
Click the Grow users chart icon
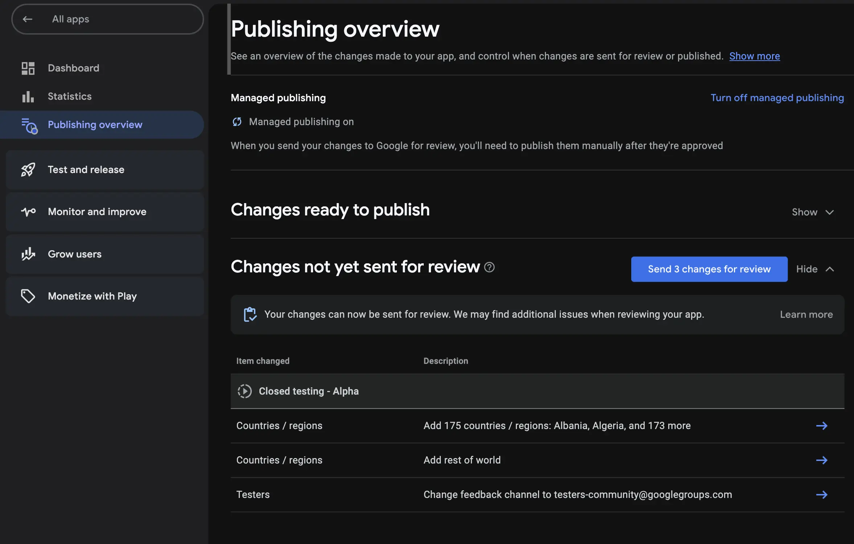pyautogui.click(x=28, y=254)
